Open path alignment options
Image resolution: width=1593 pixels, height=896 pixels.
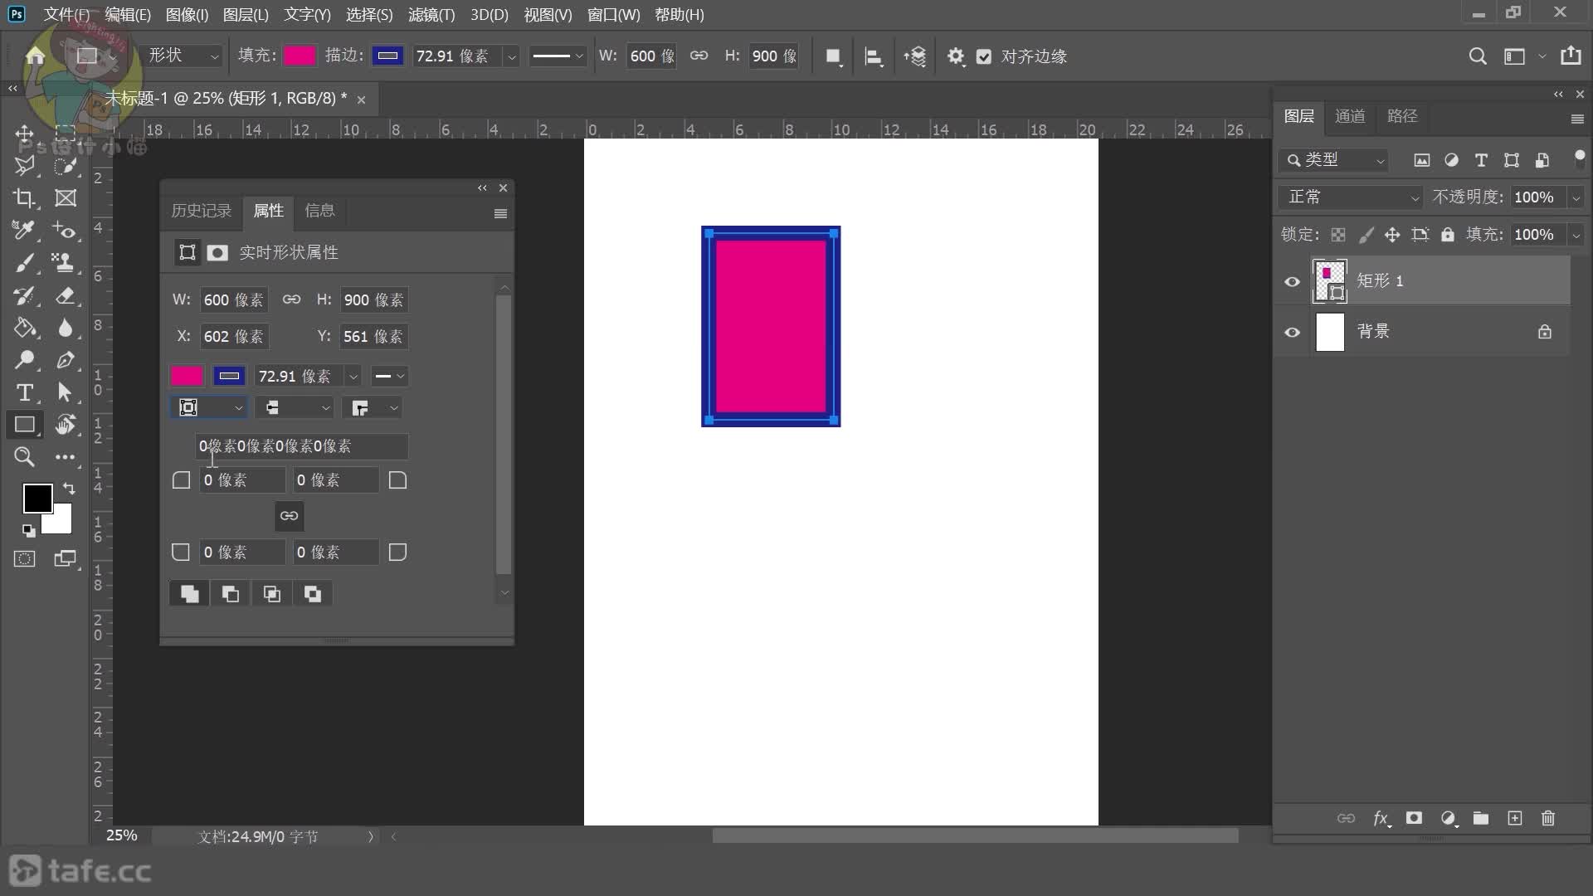[873, 56]
